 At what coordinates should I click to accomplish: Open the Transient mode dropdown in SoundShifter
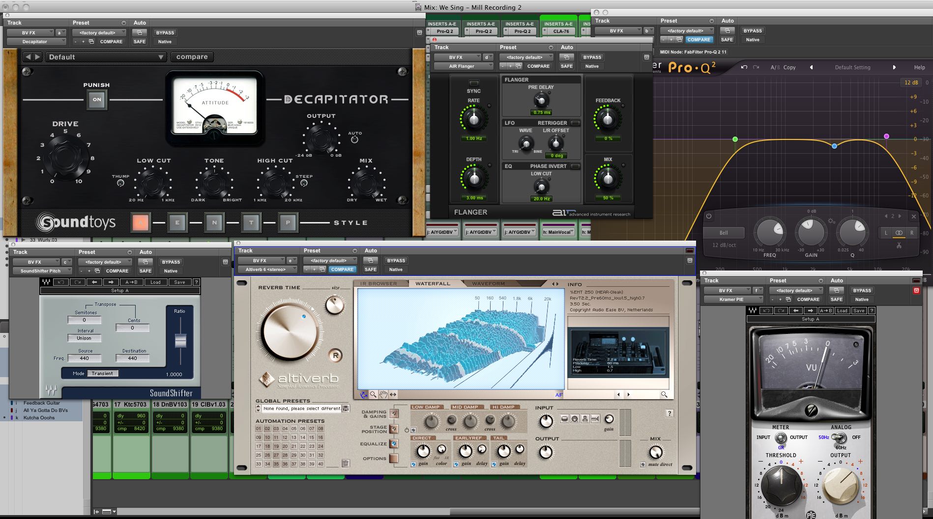pos(103,374)
